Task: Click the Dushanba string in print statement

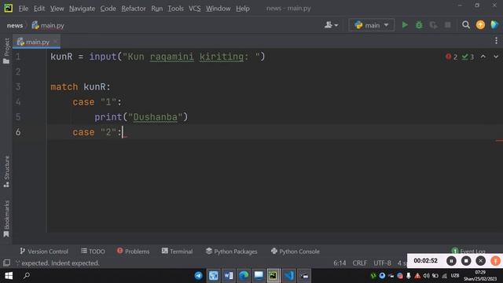Action: [156, 117]
